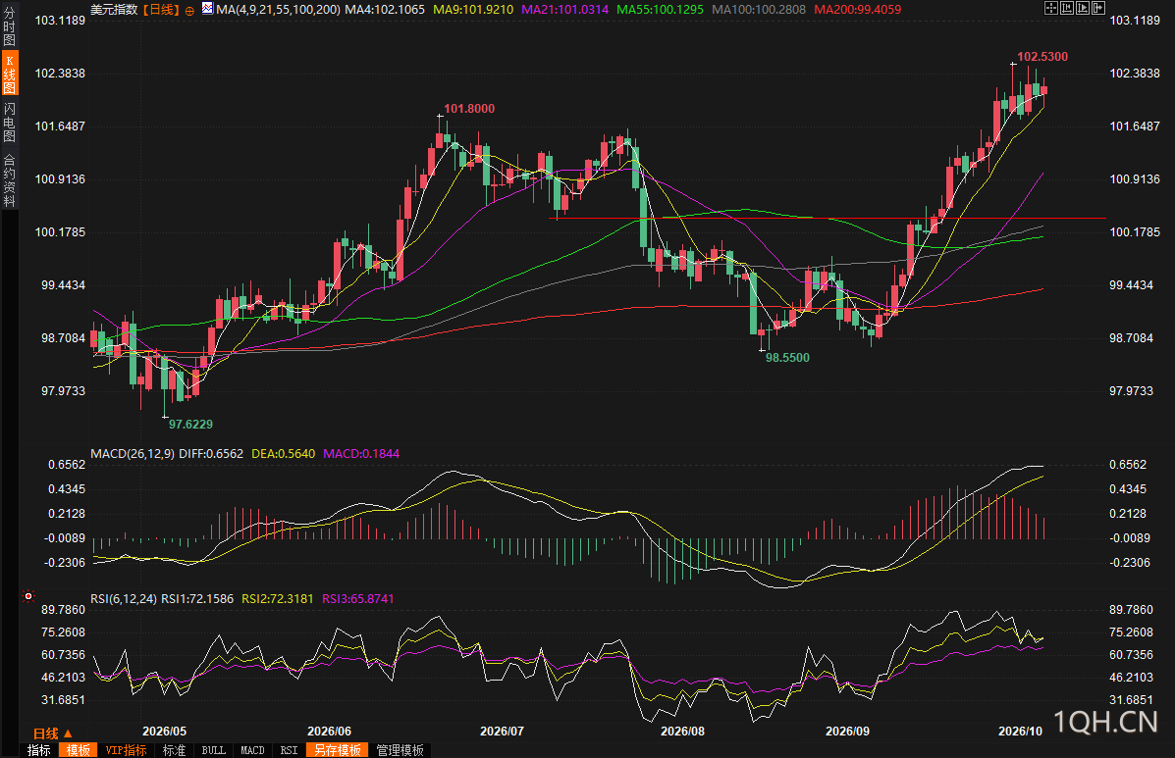Click the expand panel arrow icon
The image size is (1175, 758).
click(1098, 8)
